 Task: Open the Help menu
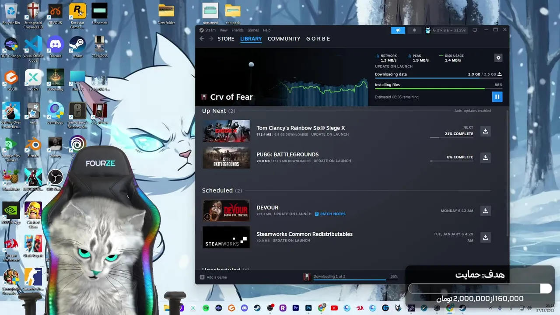point(266,30)
